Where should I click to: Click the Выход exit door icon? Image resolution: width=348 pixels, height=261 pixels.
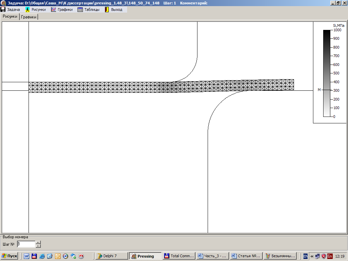[x=107, y=10]
